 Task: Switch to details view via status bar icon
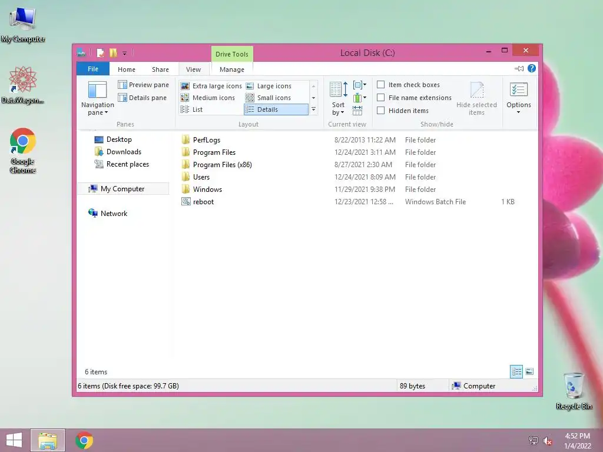click(x=516, y=372)
